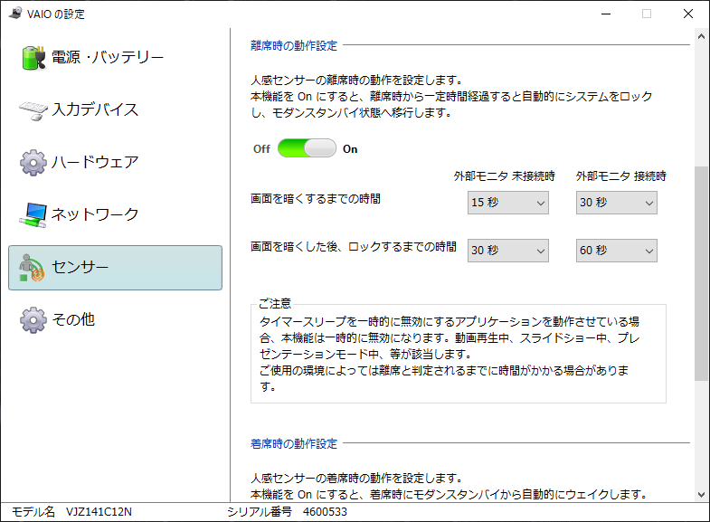The image size is (710, 522).
Task: Minimize the VAIO の設定 window
Action: pyautogui.click(x=606, y=14)
